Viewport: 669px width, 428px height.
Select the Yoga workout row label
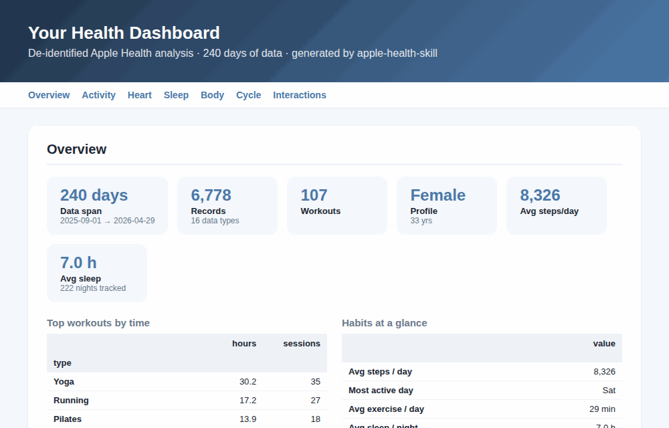[64, 382]
